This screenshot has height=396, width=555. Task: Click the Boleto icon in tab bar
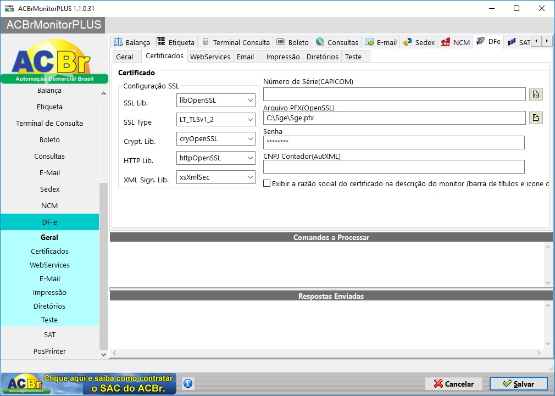pos(281,42)
